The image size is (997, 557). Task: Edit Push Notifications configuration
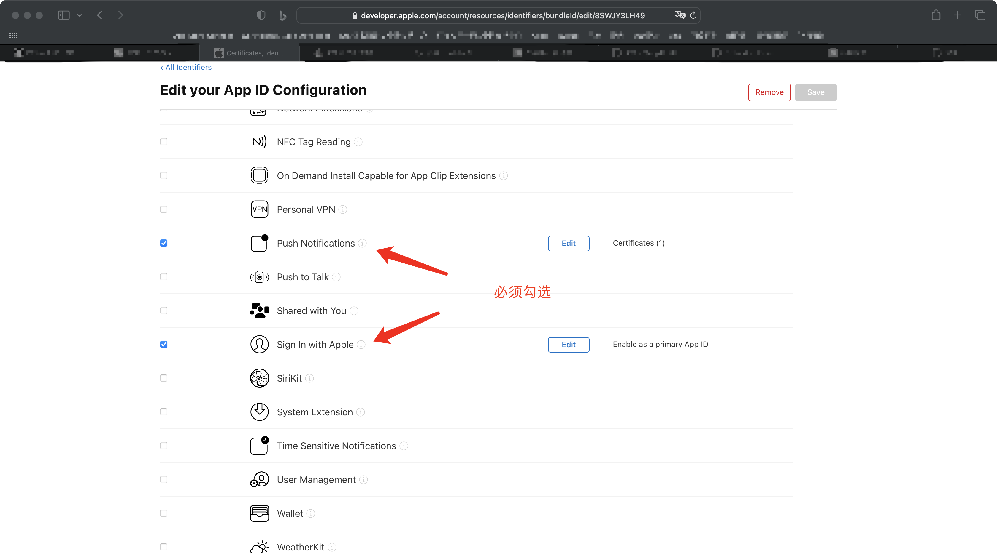(569, 243)
